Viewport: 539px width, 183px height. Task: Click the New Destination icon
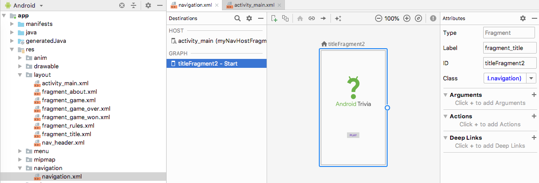pyautogui.click(x=274, y=19)
